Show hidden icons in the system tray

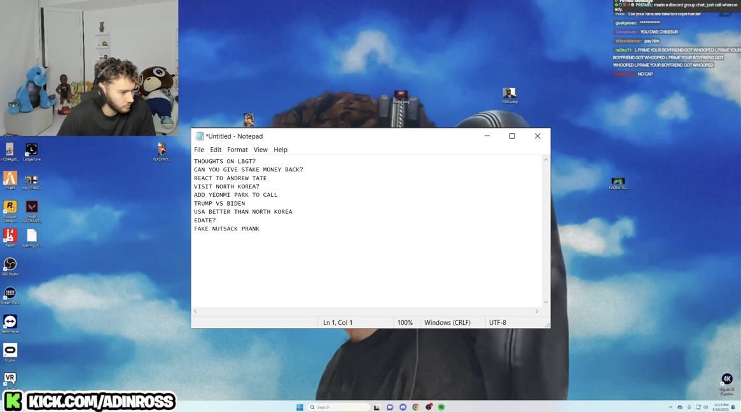[670, 408]
